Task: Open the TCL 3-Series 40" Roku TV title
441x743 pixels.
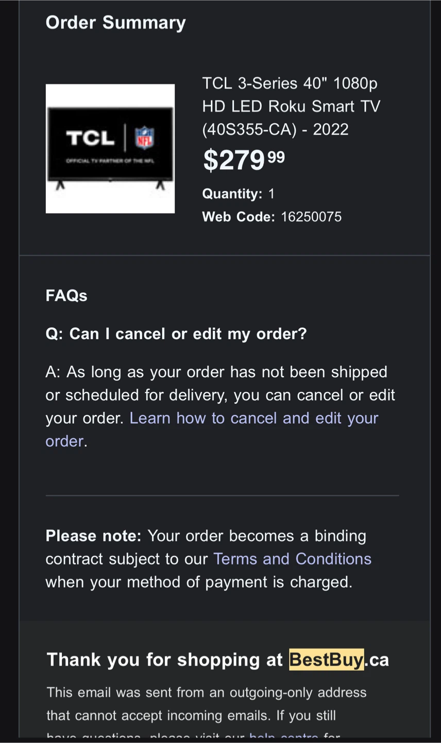Action: tap(291, 106)
